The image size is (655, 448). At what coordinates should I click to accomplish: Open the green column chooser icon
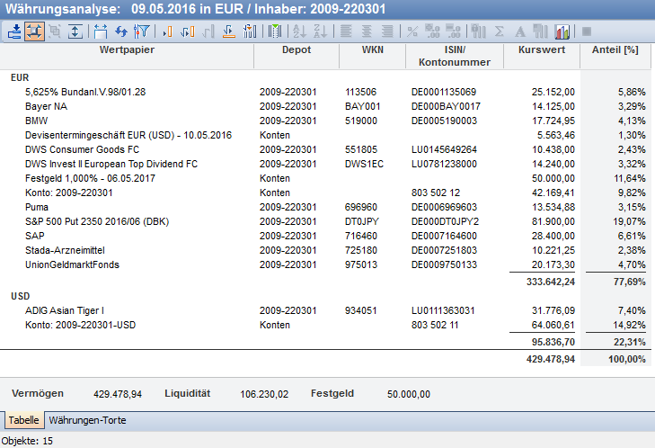(275, 31)
